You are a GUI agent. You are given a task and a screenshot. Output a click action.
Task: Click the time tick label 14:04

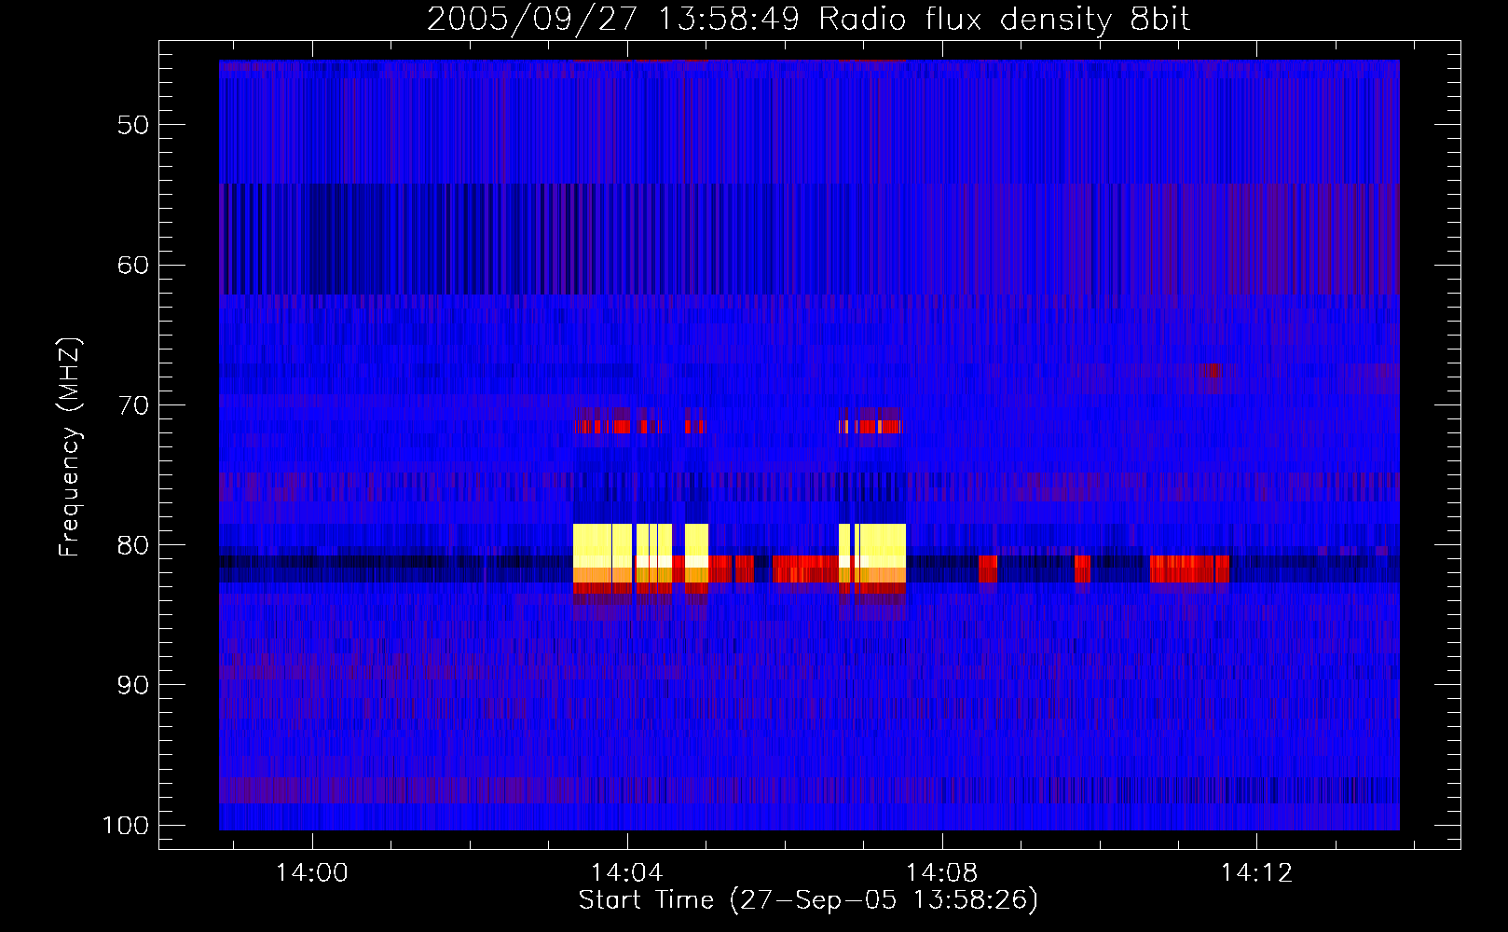[626, 872]
